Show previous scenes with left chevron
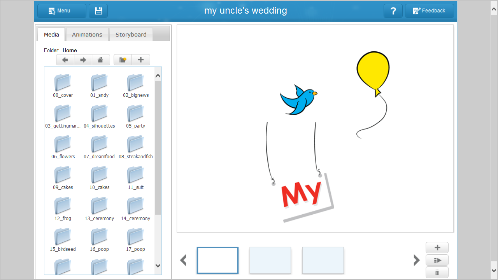Screen dimensions: 498x280 point(183,260)
